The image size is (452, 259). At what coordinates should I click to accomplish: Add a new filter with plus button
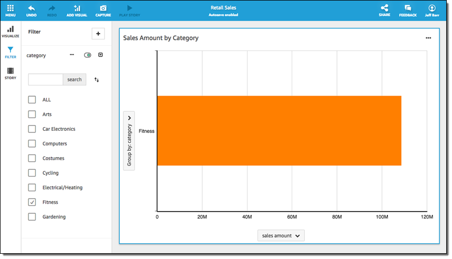coord(98,34)
